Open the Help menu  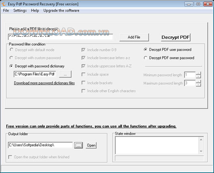coord(35,11)
